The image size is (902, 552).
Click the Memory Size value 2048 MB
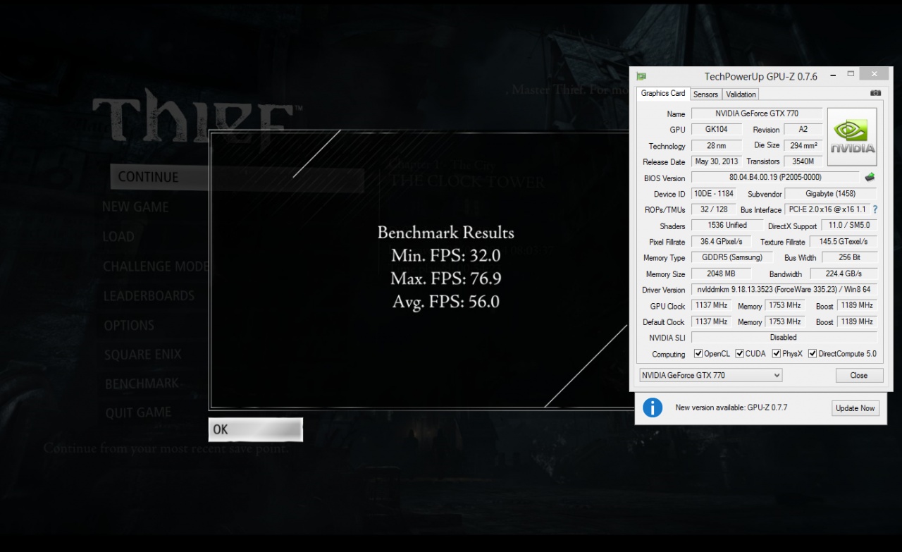coord(721,274)
